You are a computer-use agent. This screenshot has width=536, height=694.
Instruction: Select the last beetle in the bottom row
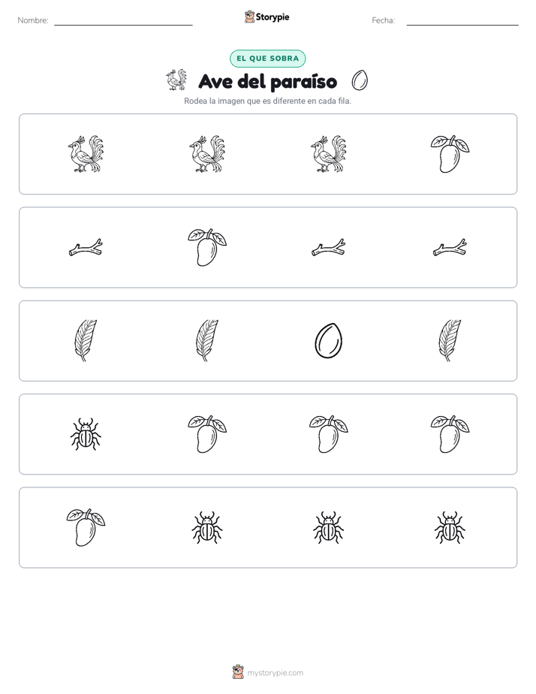(x=450, y=527)
